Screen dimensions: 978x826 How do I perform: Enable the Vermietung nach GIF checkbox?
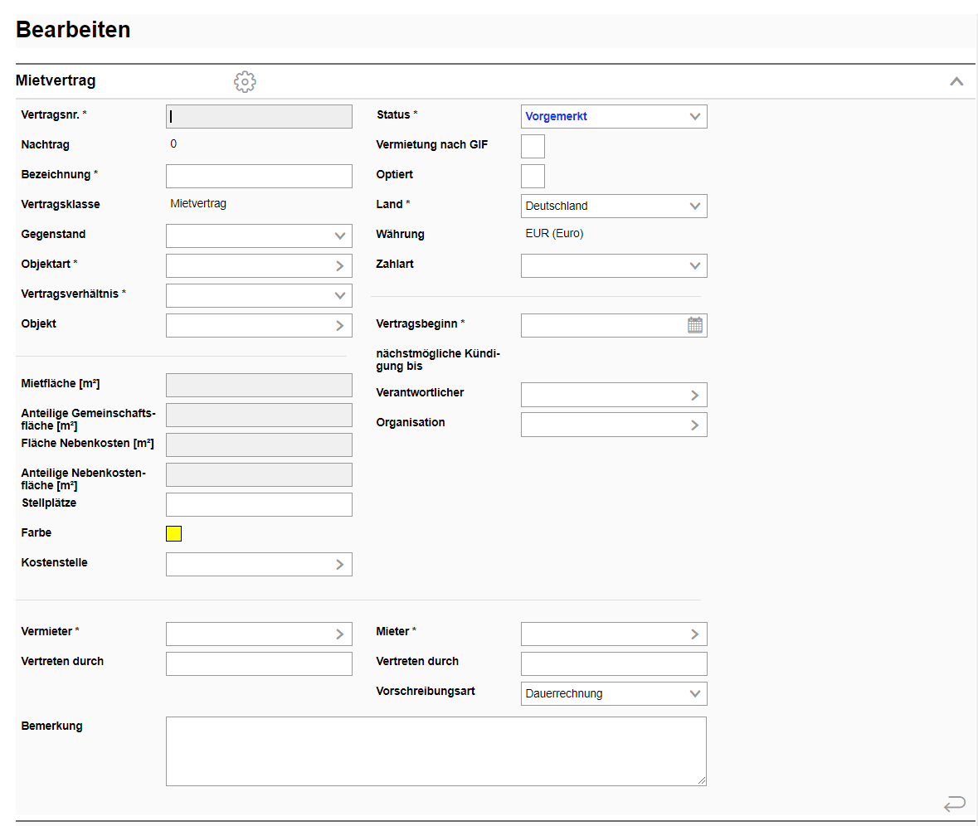point(533,146)
